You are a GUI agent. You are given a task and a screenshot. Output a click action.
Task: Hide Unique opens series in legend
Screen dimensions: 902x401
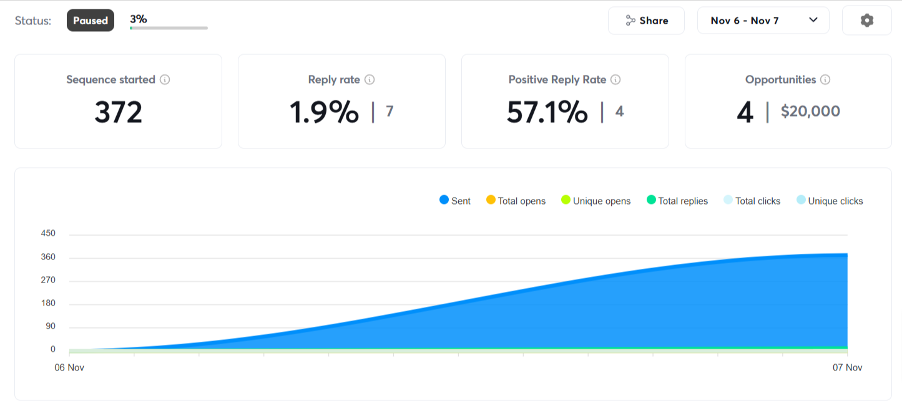[x=596, y=201]
